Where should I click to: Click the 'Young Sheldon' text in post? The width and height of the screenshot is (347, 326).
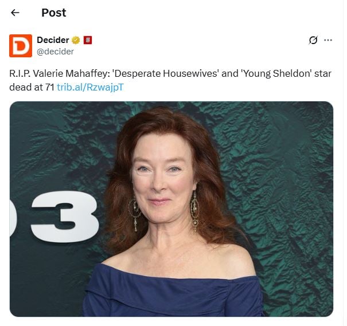276,73
